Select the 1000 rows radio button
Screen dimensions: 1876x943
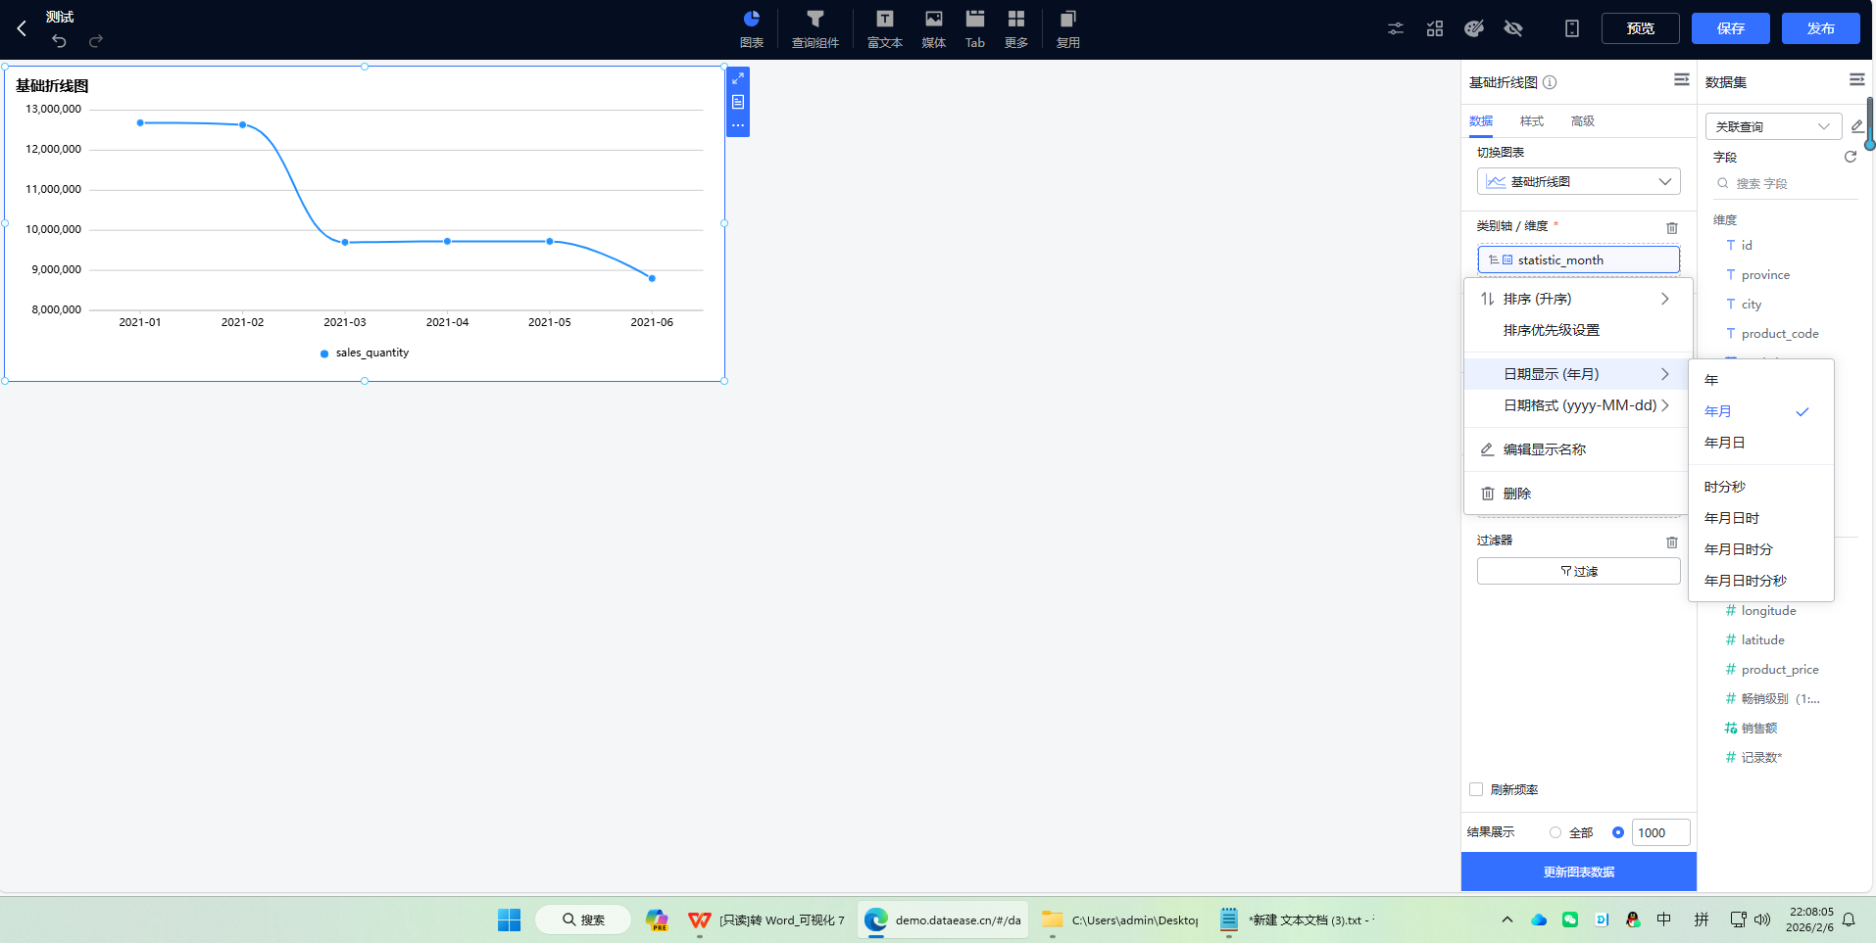tap(1618, 832)
